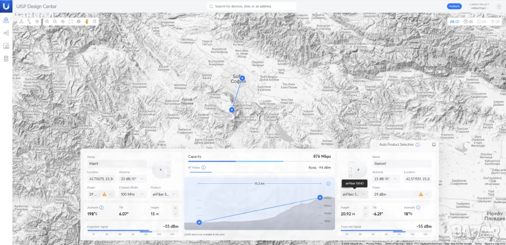Click right endpoint on elevation profile

320,197
